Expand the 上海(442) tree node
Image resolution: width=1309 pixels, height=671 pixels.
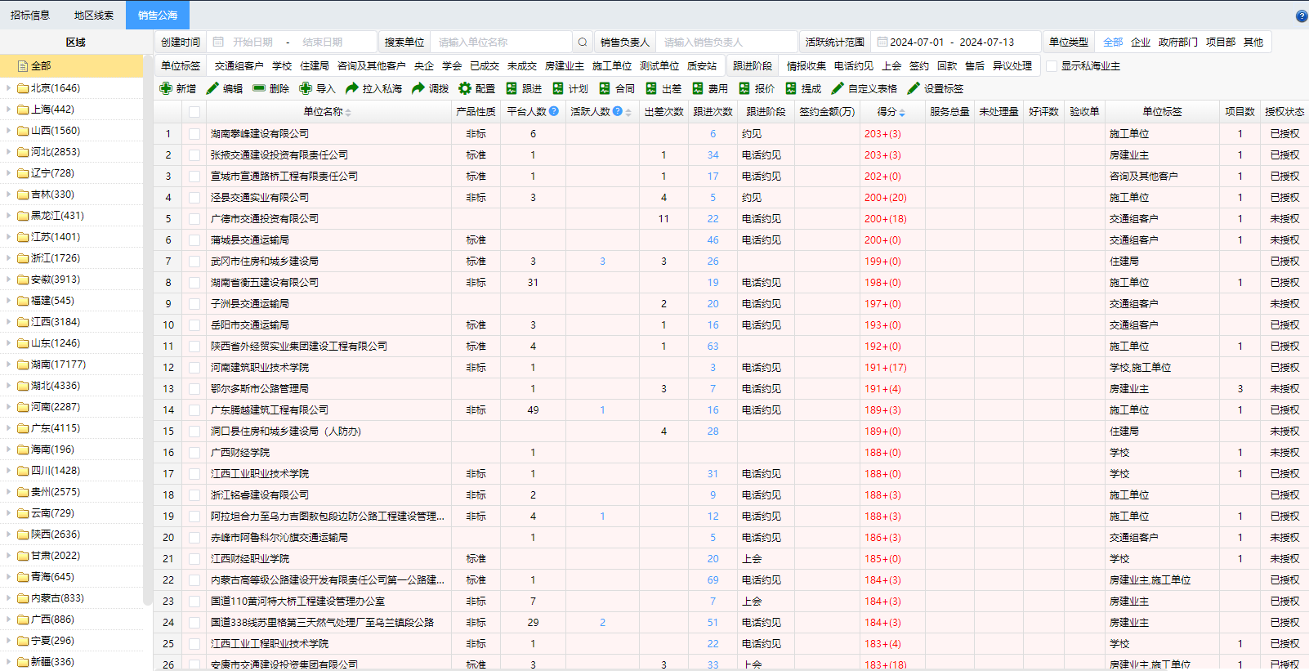tap(8, 109)
